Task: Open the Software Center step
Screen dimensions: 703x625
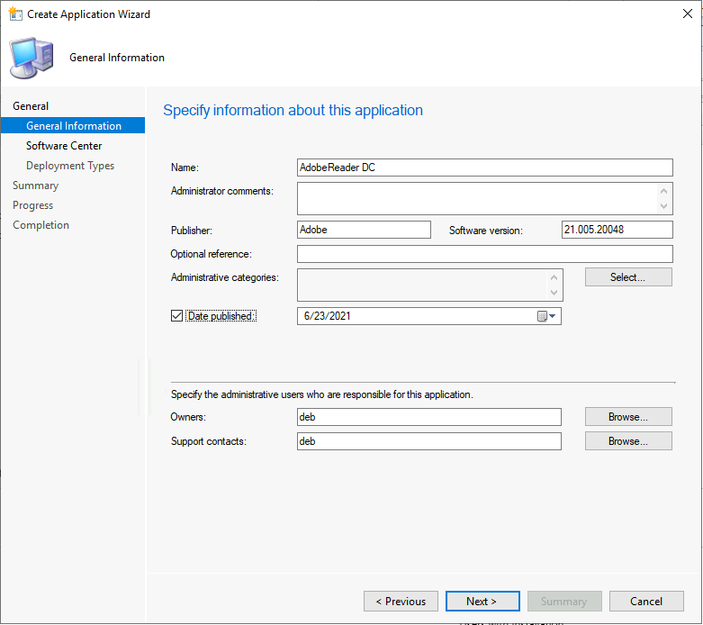Action: (x=64, y=146)
